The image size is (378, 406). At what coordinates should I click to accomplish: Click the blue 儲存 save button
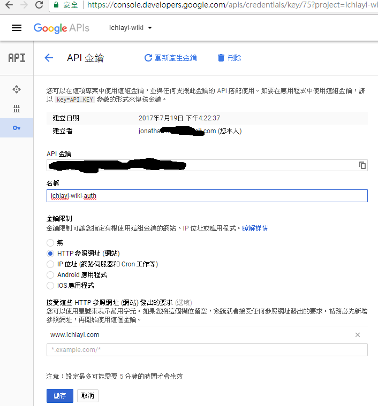60,396
